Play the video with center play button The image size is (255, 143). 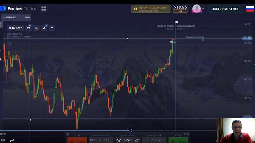pyautogui.click(x=127, y=140)
